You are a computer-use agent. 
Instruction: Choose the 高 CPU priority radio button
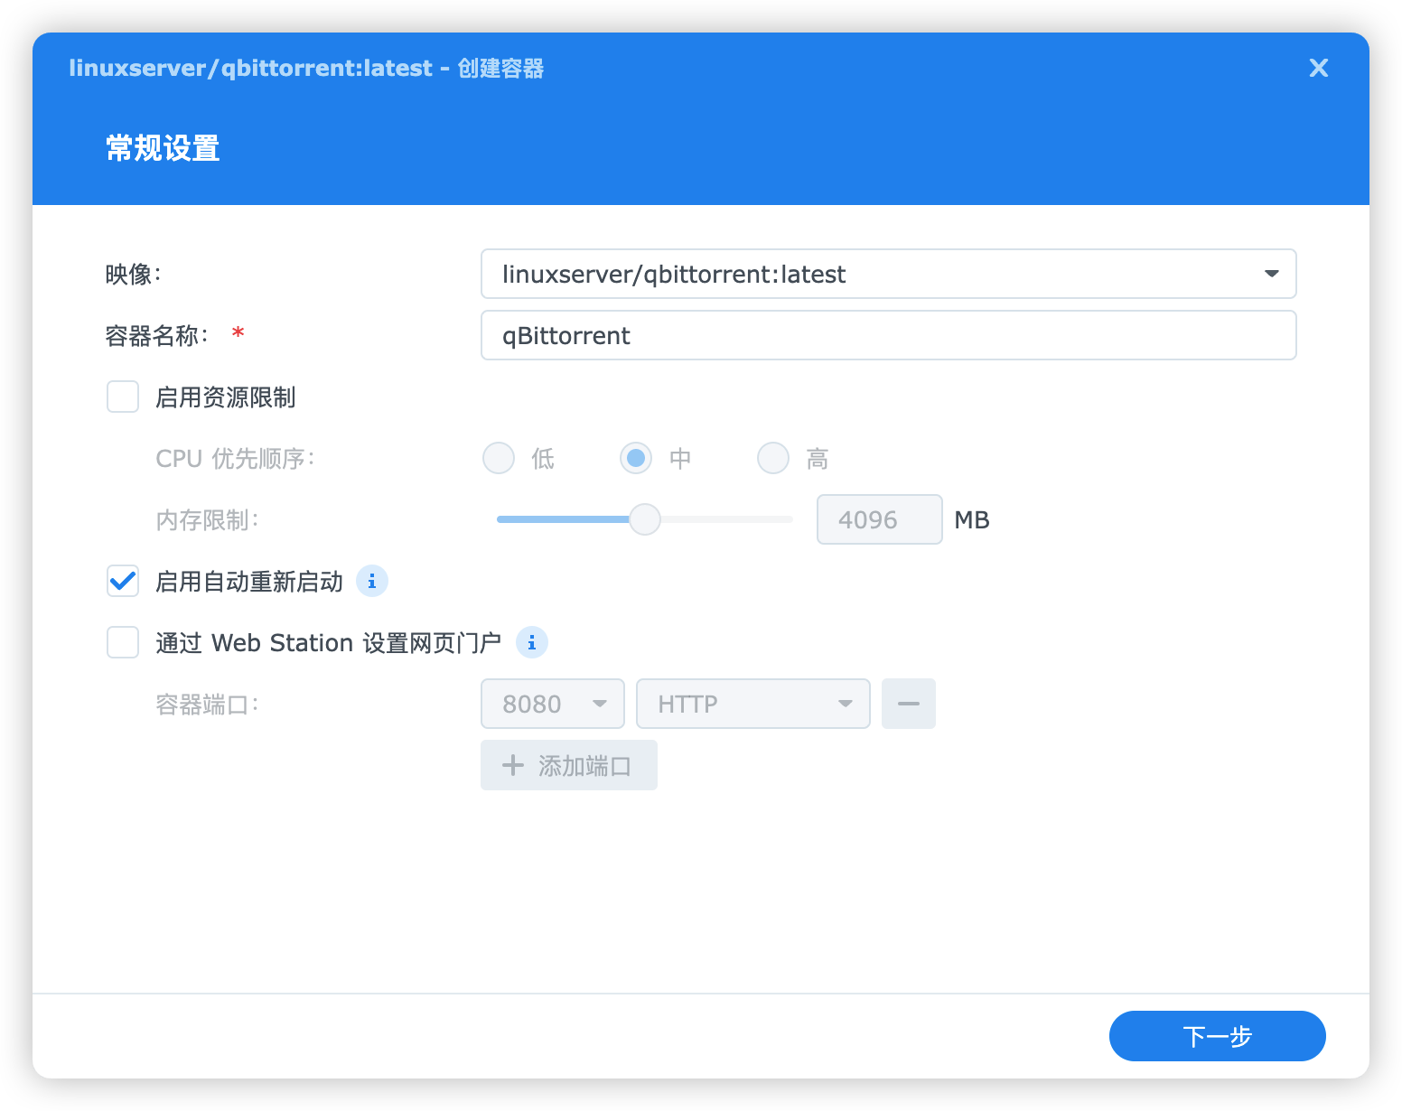click(773, 459)
